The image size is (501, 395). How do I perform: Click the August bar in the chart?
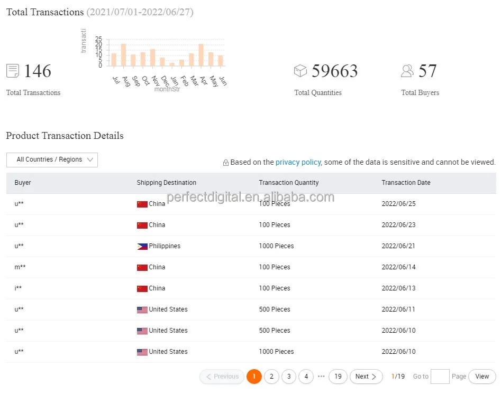click(x=124, y=55)
